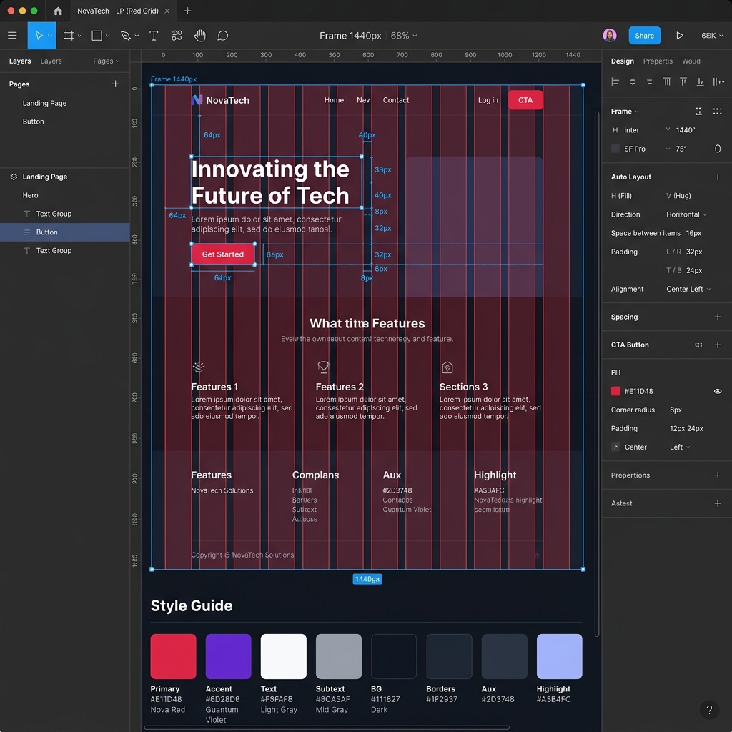Screen dimensions: 732x732
Task: Add Auto Layout with plus icon
Action: coord(718,177)
